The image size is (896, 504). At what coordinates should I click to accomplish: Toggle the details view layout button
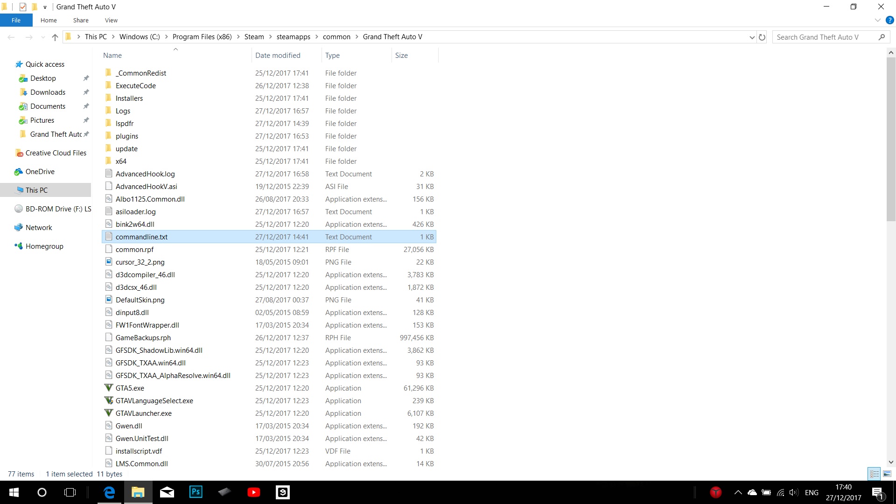tap(874, 474)
